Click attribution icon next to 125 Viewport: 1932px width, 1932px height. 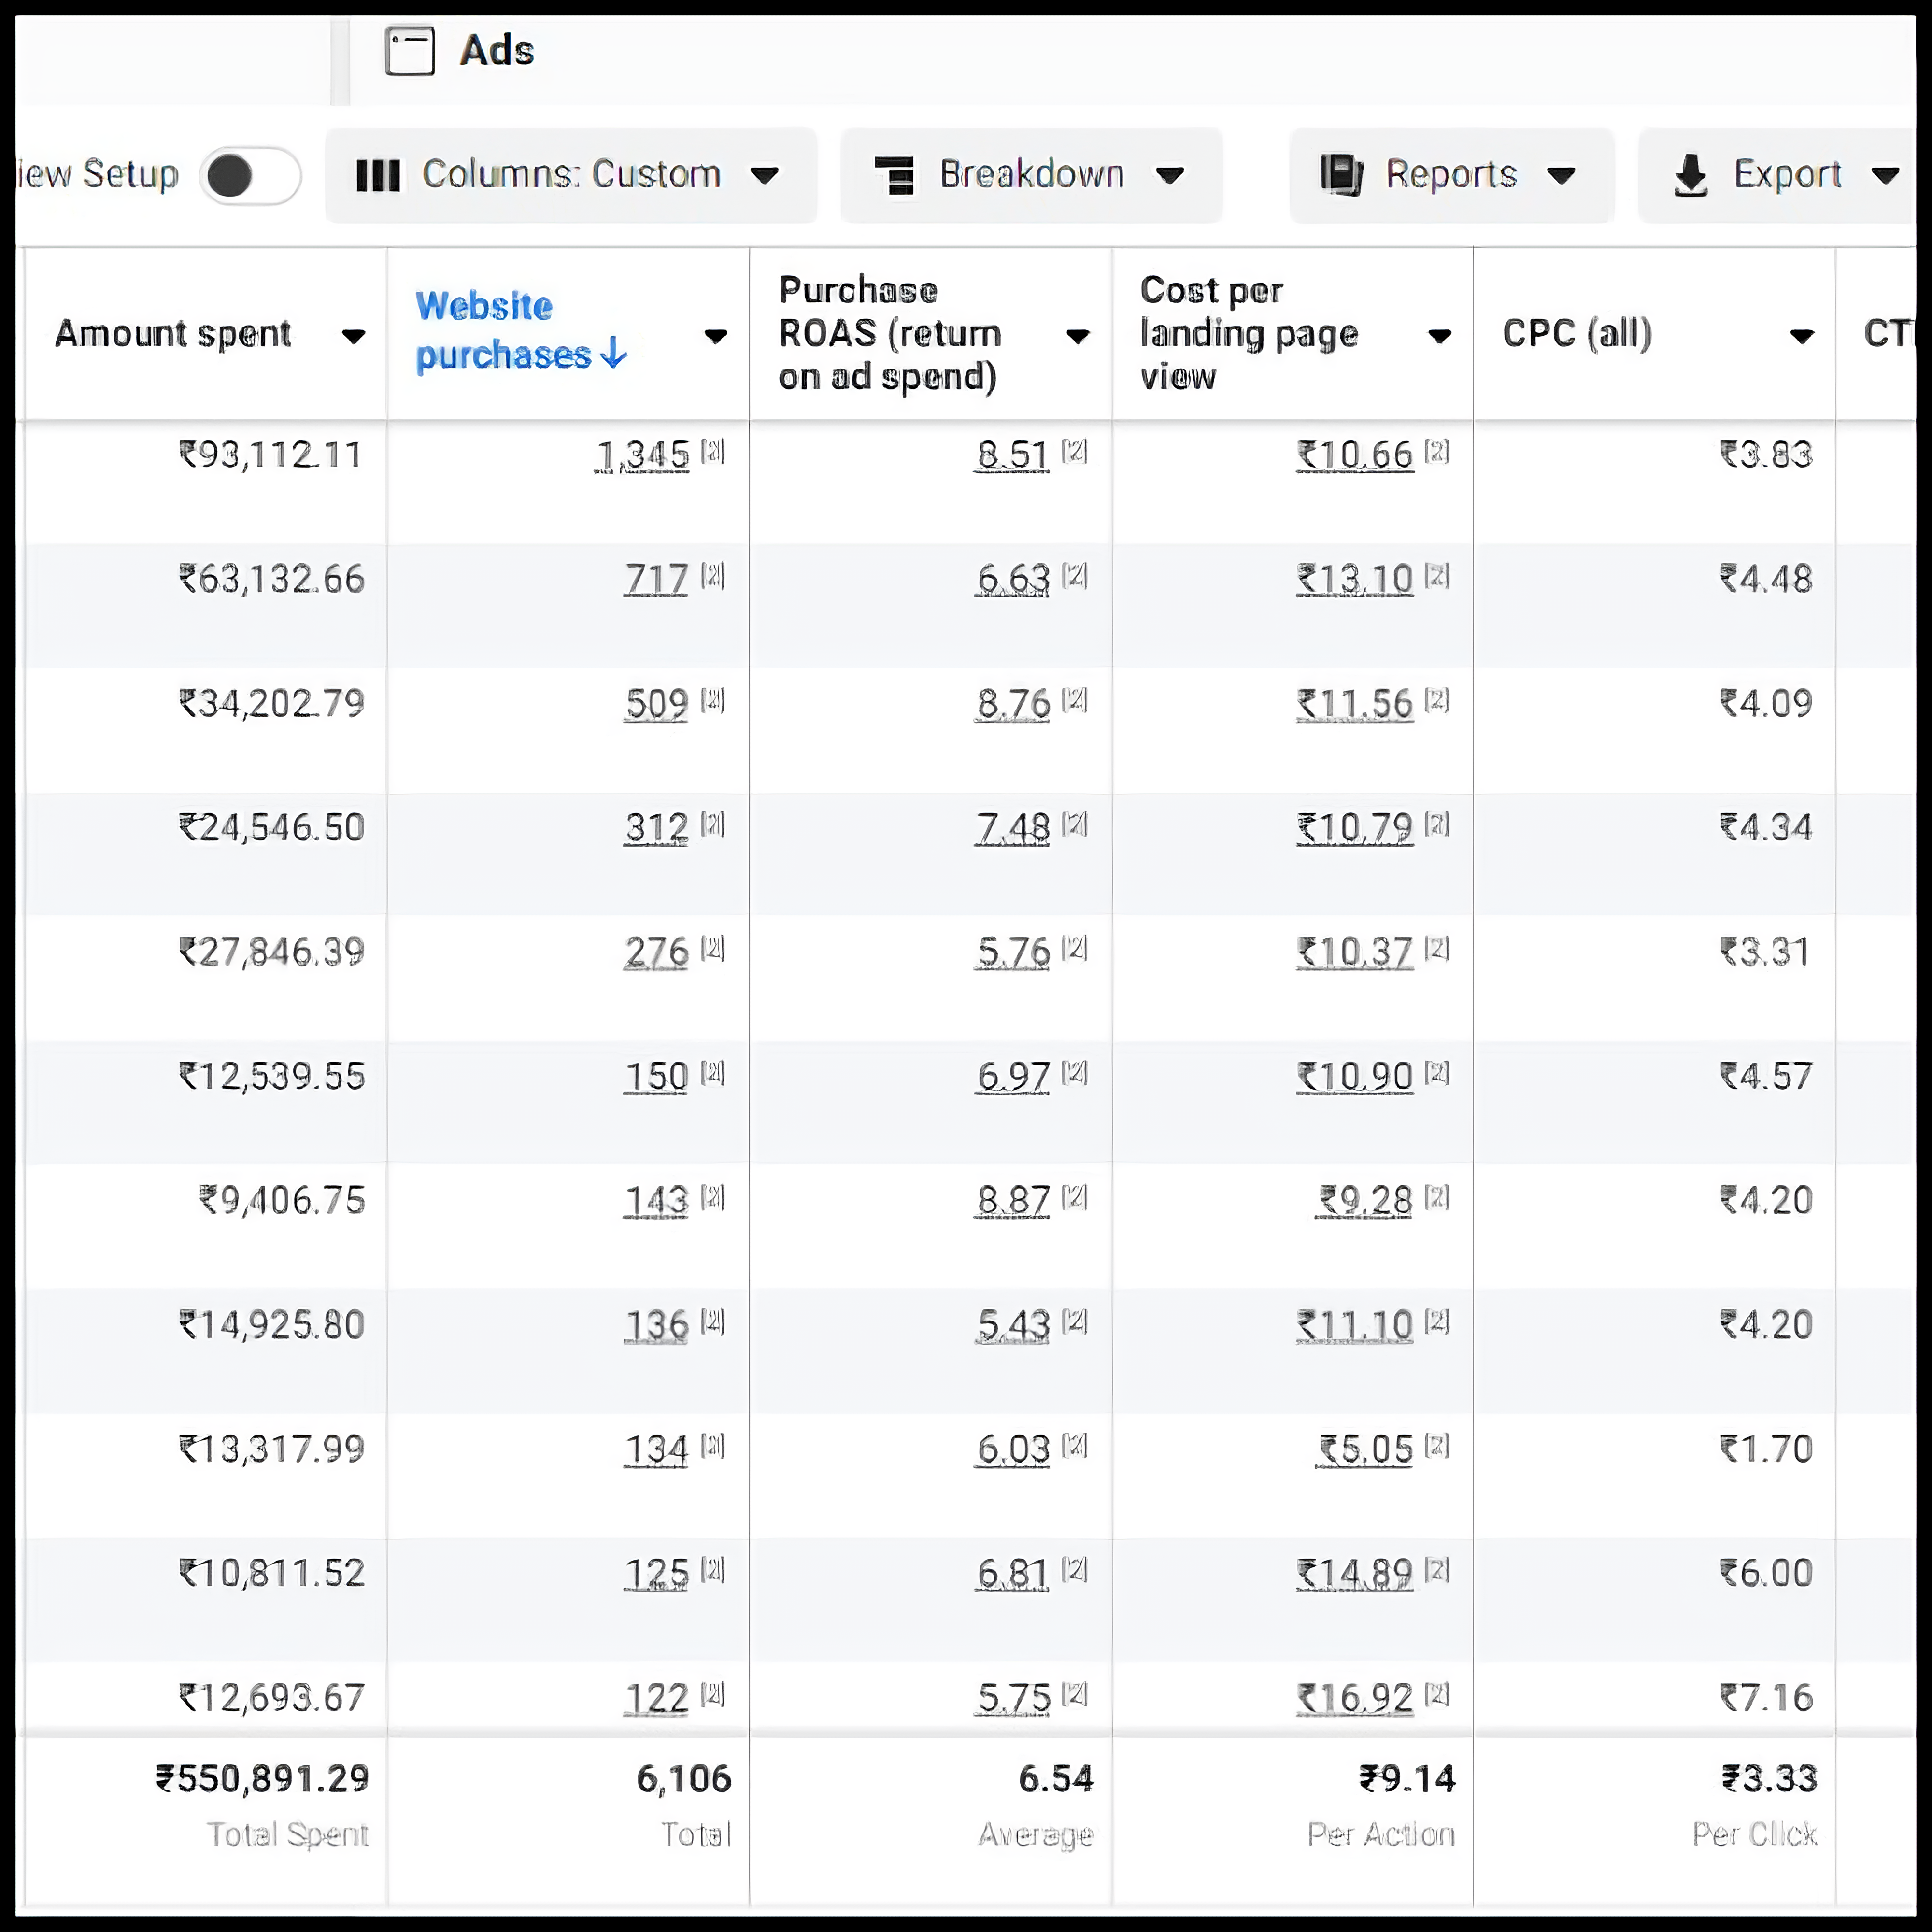coord(713,1570)
